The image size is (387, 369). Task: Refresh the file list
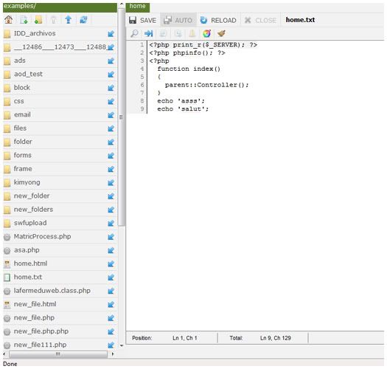click(x=83, y=20)
